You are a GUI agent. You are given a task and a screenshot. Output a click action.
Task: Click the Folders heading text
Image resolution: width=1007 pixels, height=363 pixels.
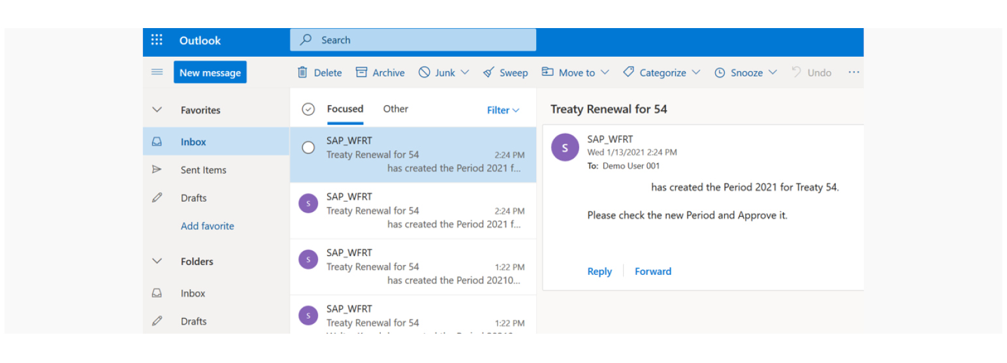197,261
